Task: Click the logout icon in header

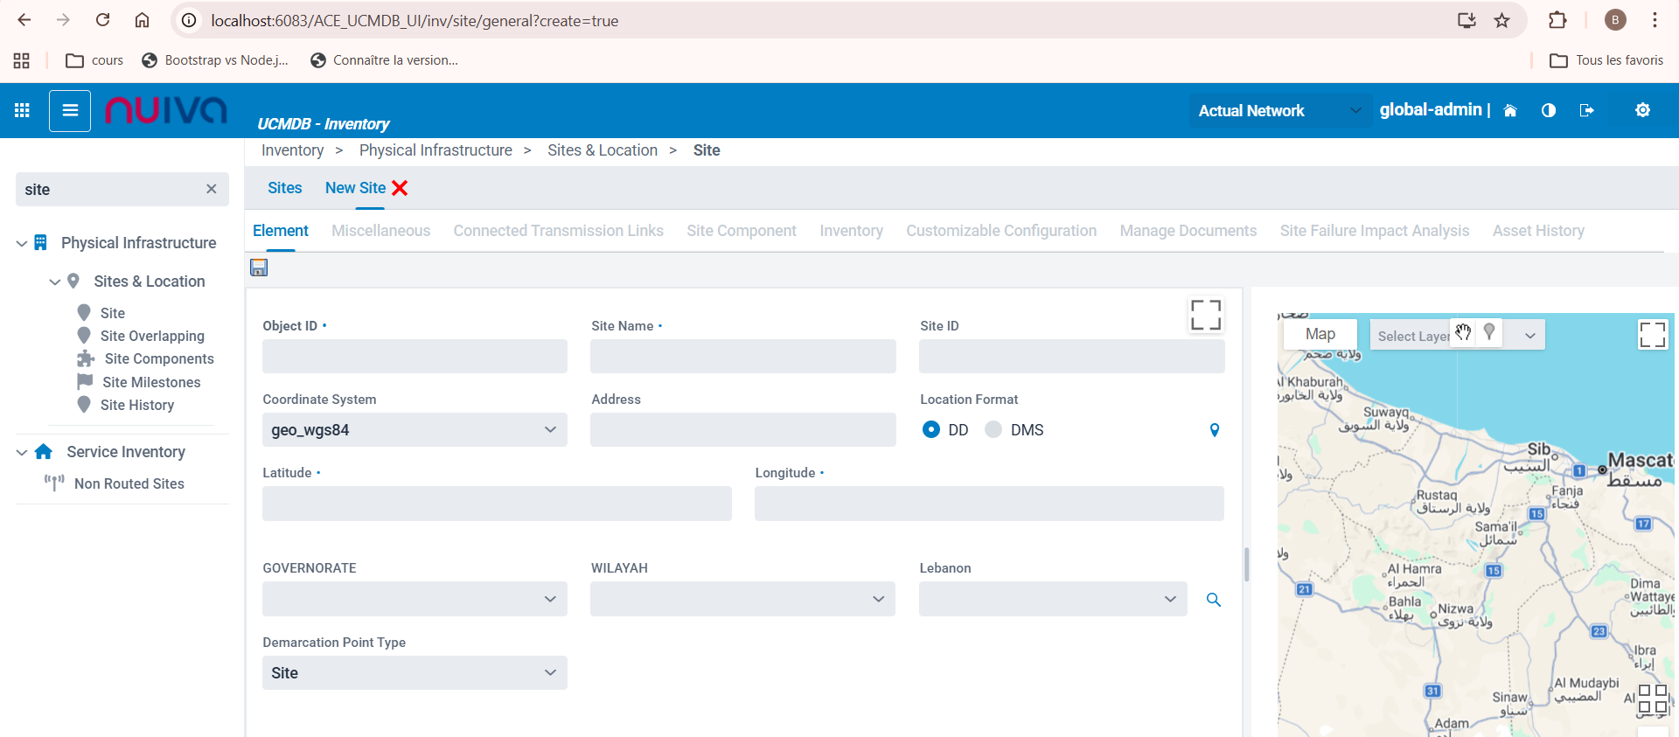Action: point(1587,110)
